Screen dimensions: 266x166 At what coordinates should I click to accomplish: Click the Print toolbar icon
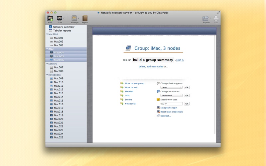(216, 18)
